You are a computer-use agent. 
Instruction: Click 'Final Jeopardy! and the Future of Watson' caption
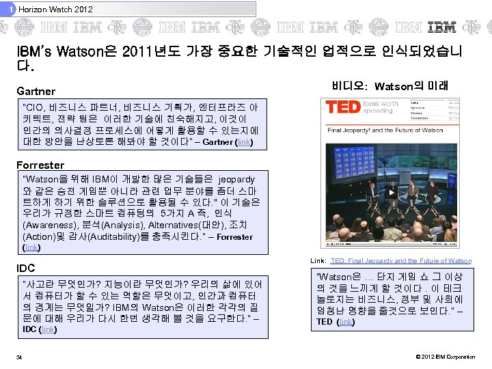coord(385,131)
